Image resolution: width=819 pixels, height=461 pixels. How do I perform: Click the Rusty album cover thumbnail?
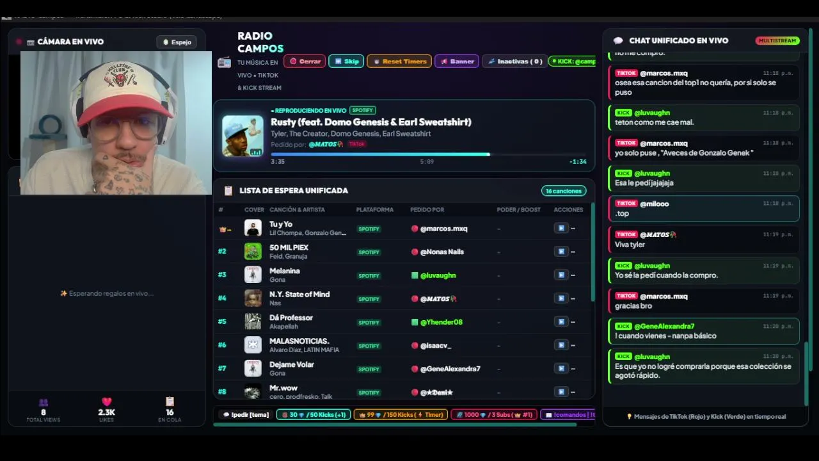[243, 136]
